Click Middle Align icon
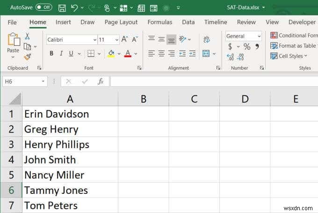Viewport: 318px width, 213px height. 161,39
